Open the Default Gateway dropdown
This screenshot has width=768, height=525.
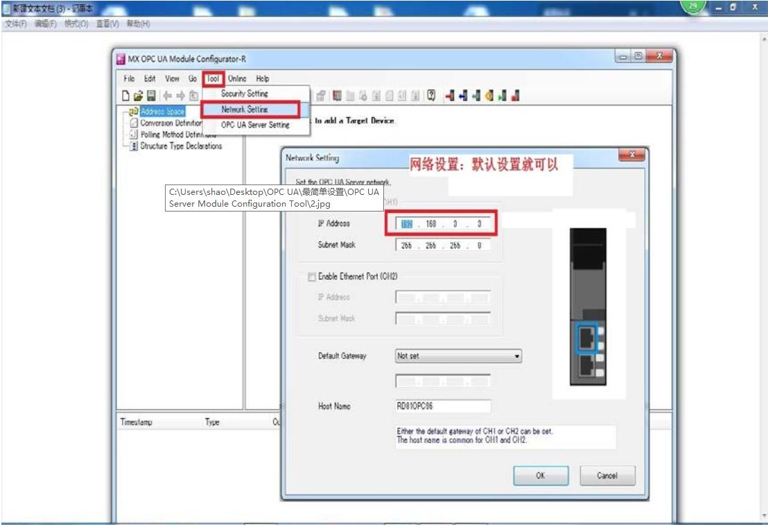(457, 356)
